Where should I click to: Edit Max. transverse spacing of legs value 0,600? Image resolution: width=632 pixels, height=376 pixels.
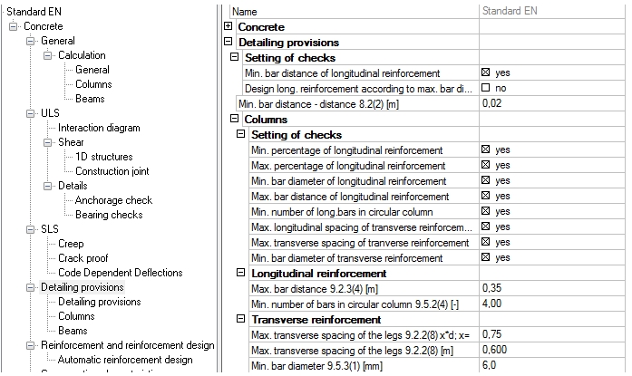tap(552, 350)
